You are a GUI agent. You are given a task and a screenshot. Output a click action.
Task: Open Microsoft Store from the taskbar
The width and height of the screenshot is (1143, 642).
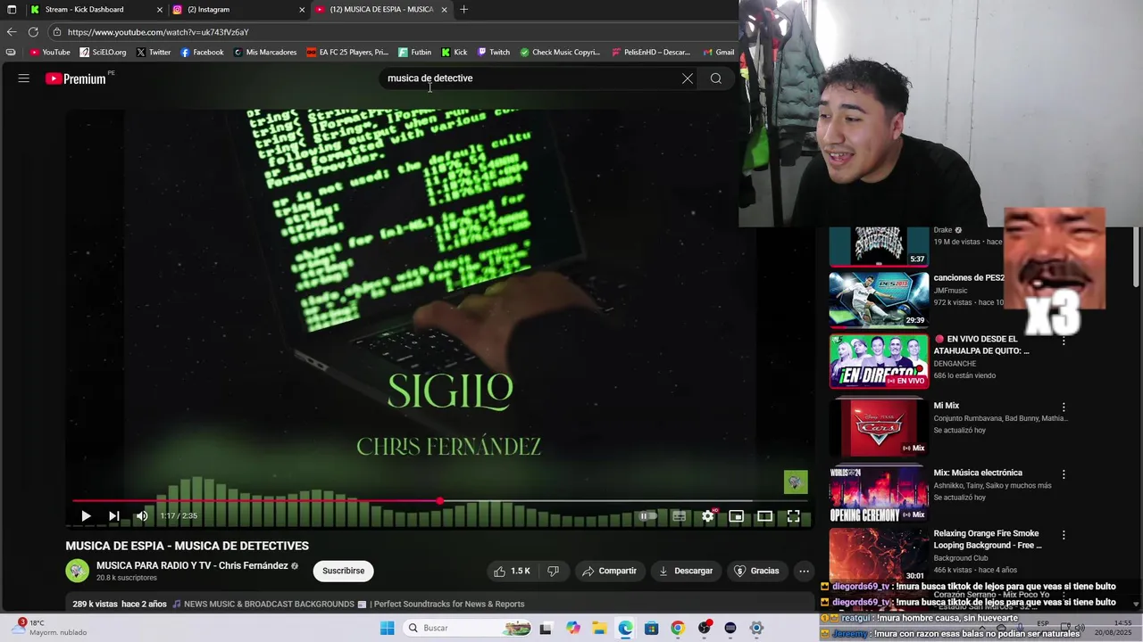click(x=651, y=628)
